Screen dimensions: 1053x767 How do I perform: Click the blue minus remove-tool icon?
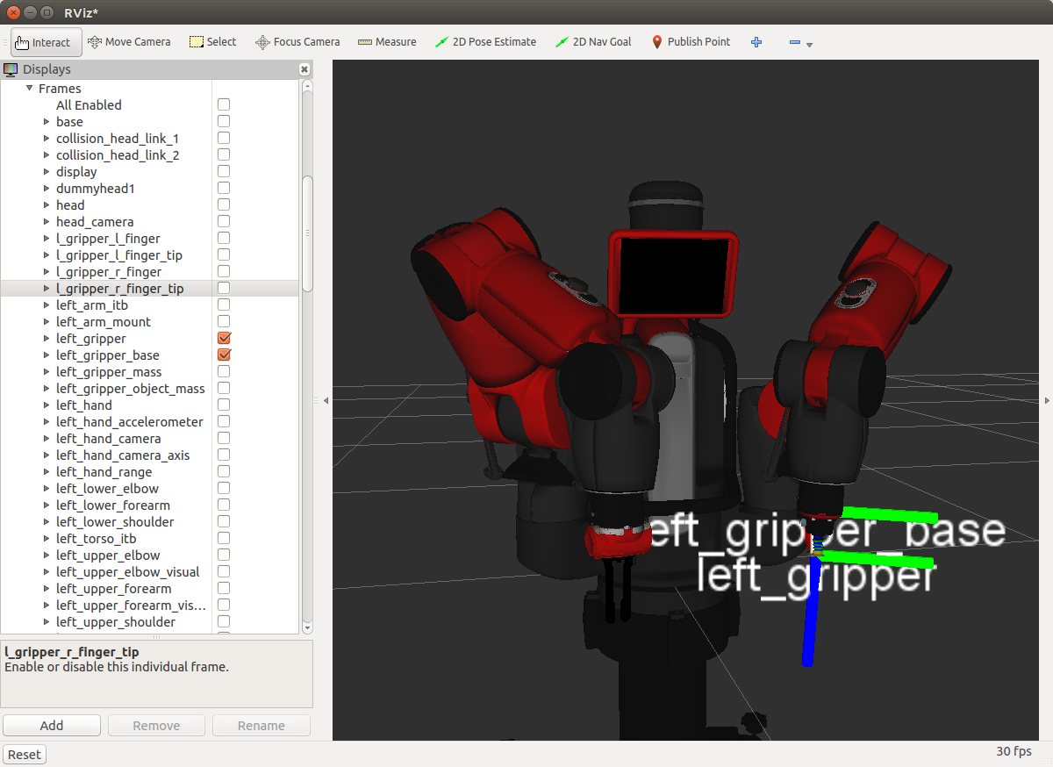[794, 42]
